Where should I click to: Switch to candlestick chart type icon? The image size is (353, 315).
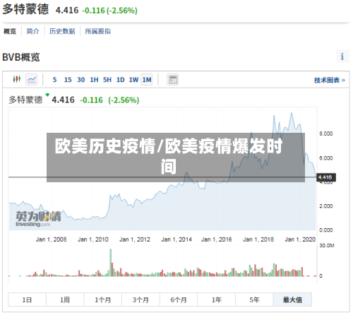17,79
